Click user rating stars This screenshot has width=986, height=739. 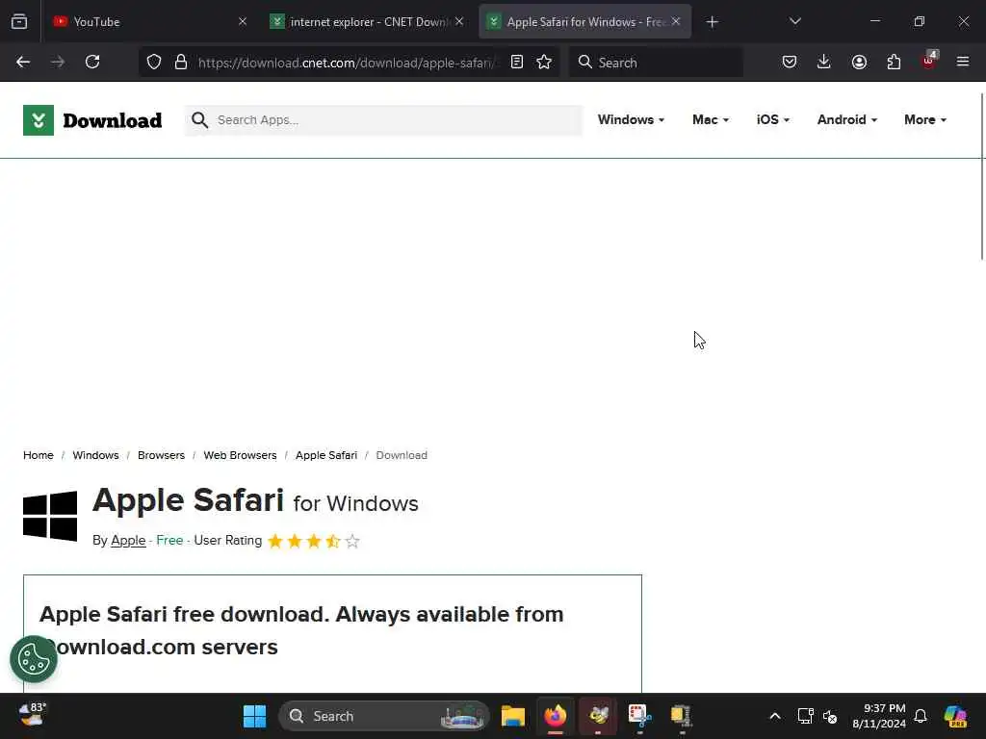pyautogui.click(x=314, y=541)
